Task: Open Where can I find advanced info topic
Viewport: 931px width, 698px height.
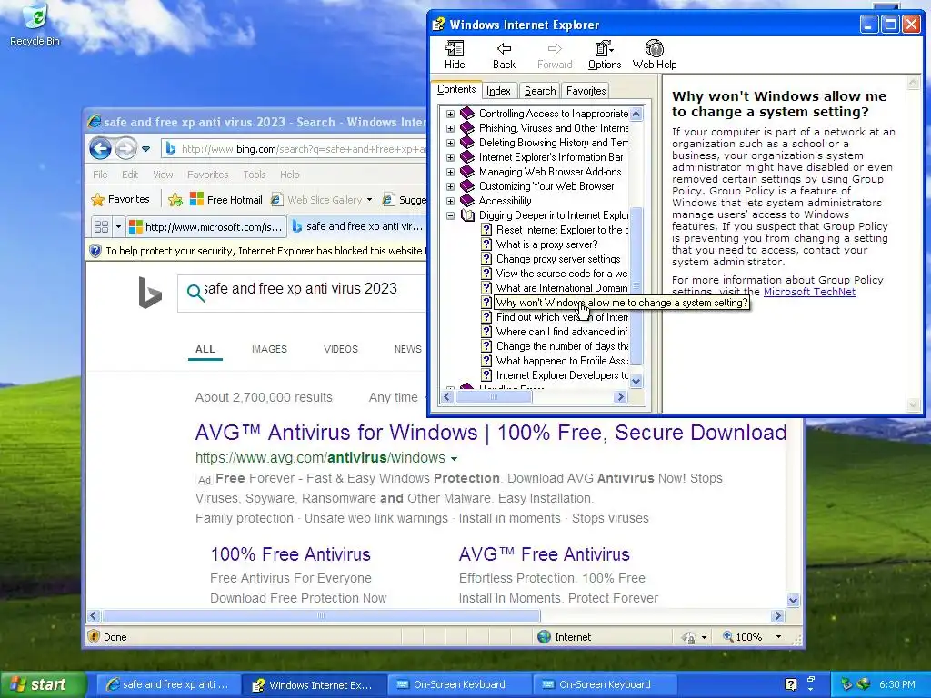Action: pyautogui.click(x=562, y=332)
